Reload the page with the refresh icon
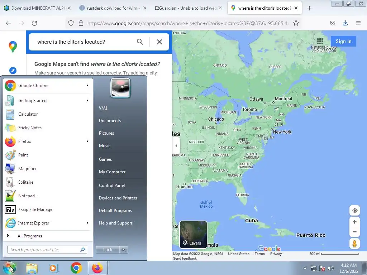Viewport: 367px width, 275px height. [x=34, y=23]
